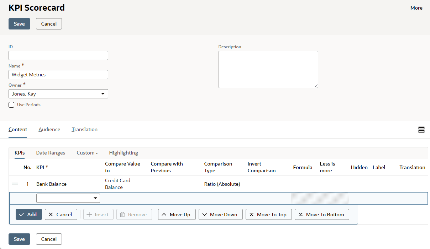Viewport: 430px width, 249px height.
Task: Click the Insert button with plus icon
Action: 98,215
